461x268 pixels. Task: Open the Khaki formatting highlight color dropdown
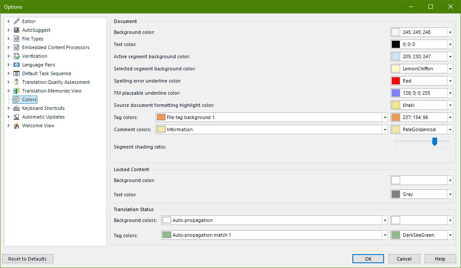point(450,105)
